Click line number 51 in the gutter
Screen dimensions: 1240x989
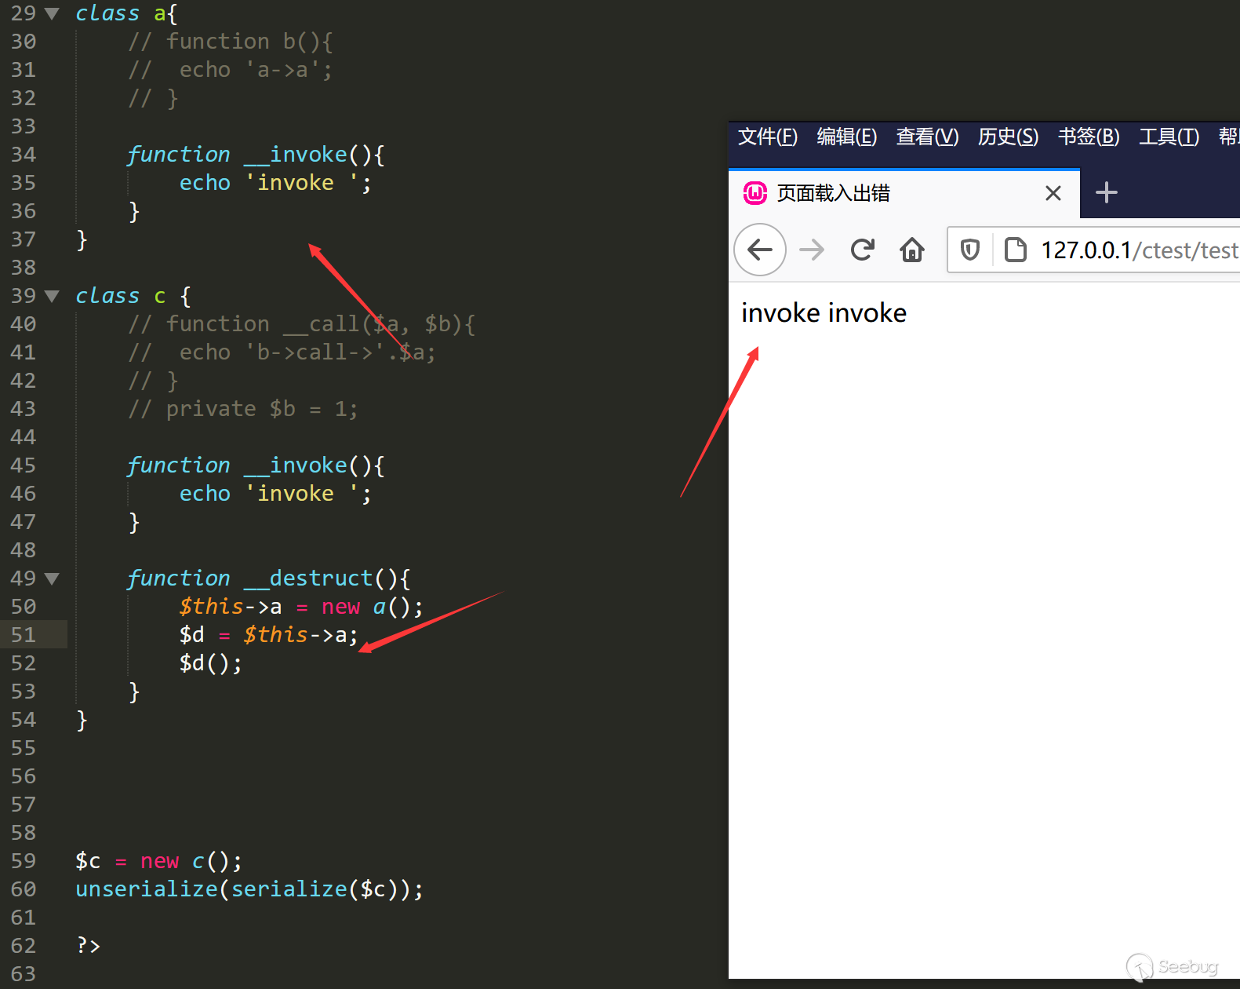point(24,635)
